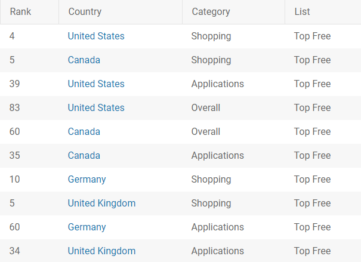Open United States link in rank 39 row
Image resolution: width=361 pixels, height=262 pixels.
(96, 84)
